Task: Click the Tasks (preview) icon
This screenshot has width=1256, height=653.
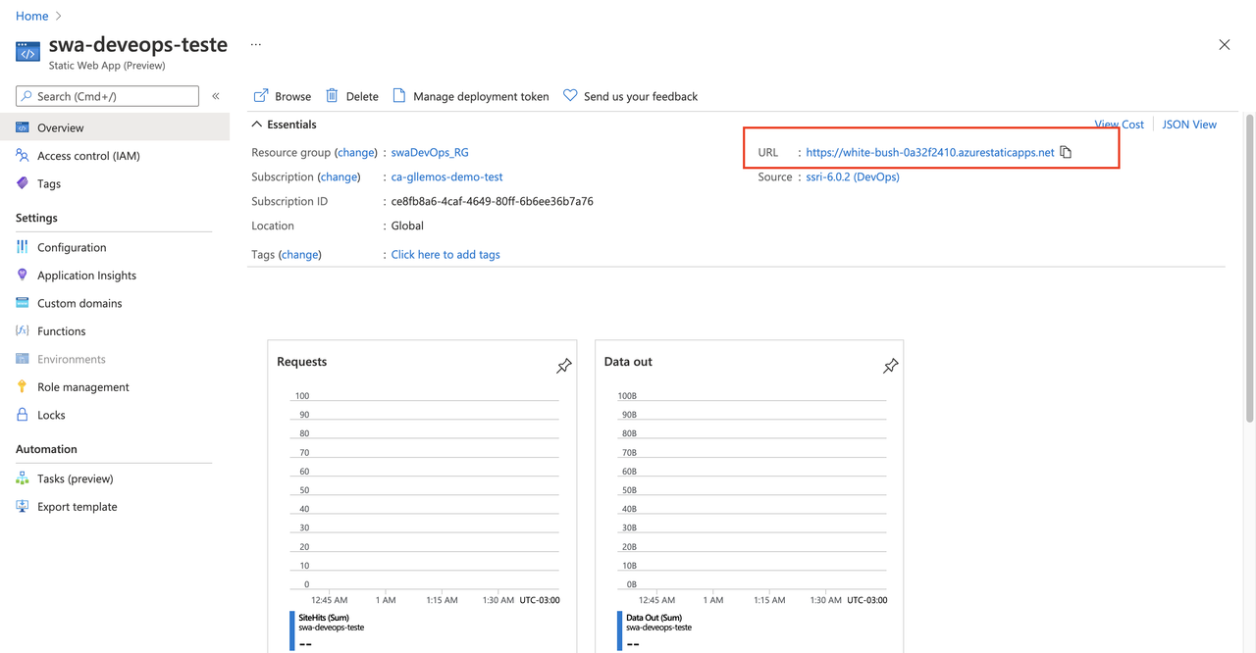Action: (x=23, y=478)
